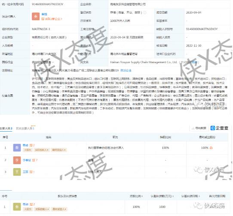
Task: Open the second person's red avatar
Action: (17, 160)
